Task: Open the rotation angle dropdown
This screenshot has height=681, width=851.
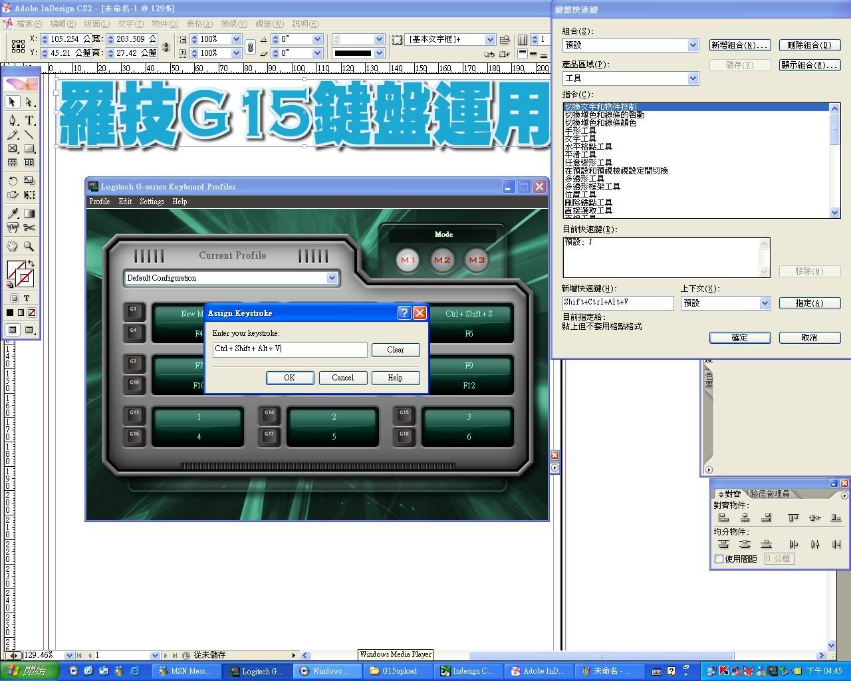Action: pyautogui.click(x=317, y=39)
